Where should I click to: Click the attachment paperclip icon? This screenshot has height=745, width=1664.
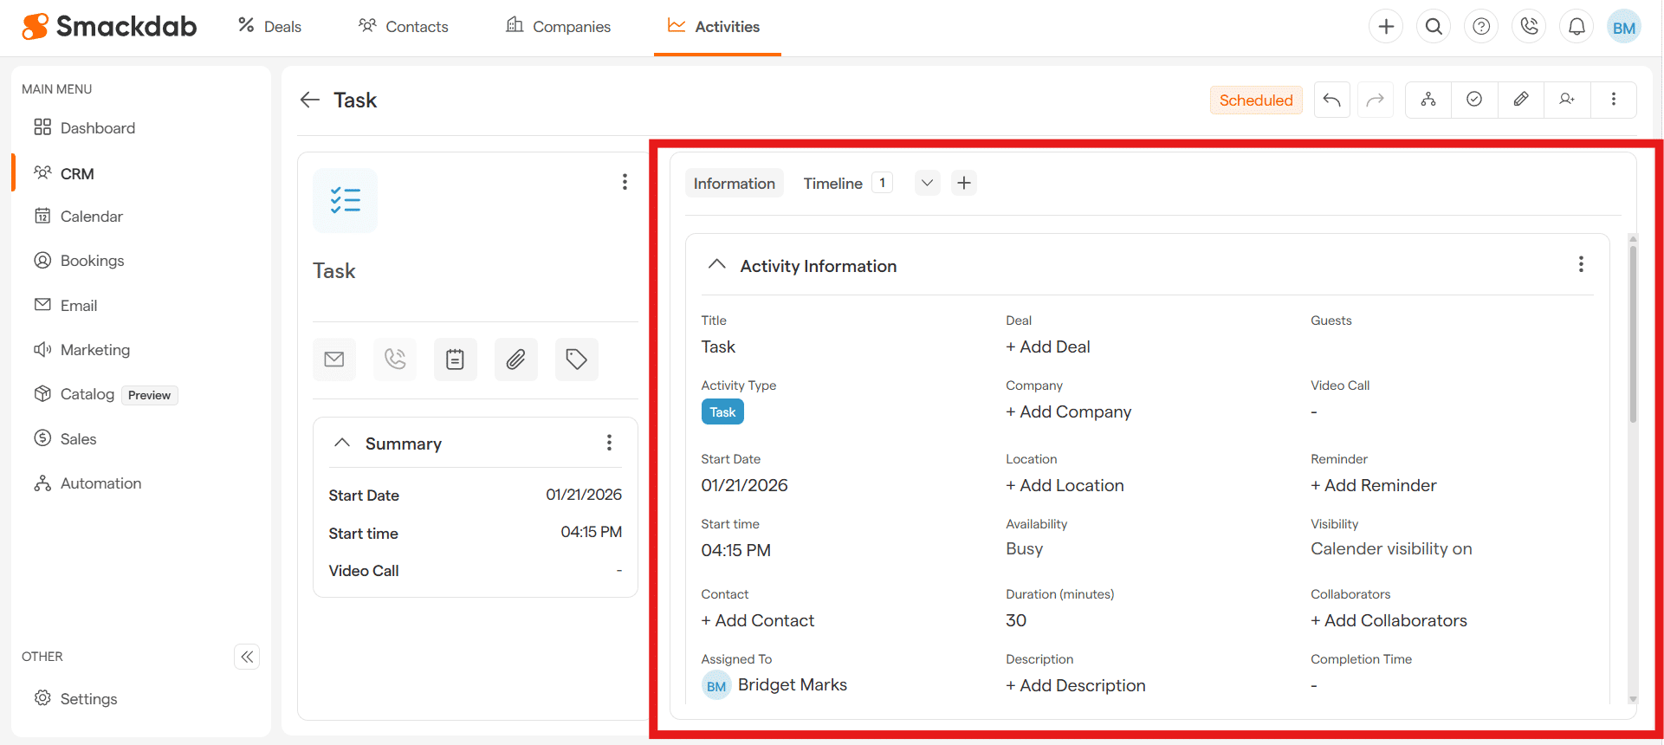(x=515, y=360)
